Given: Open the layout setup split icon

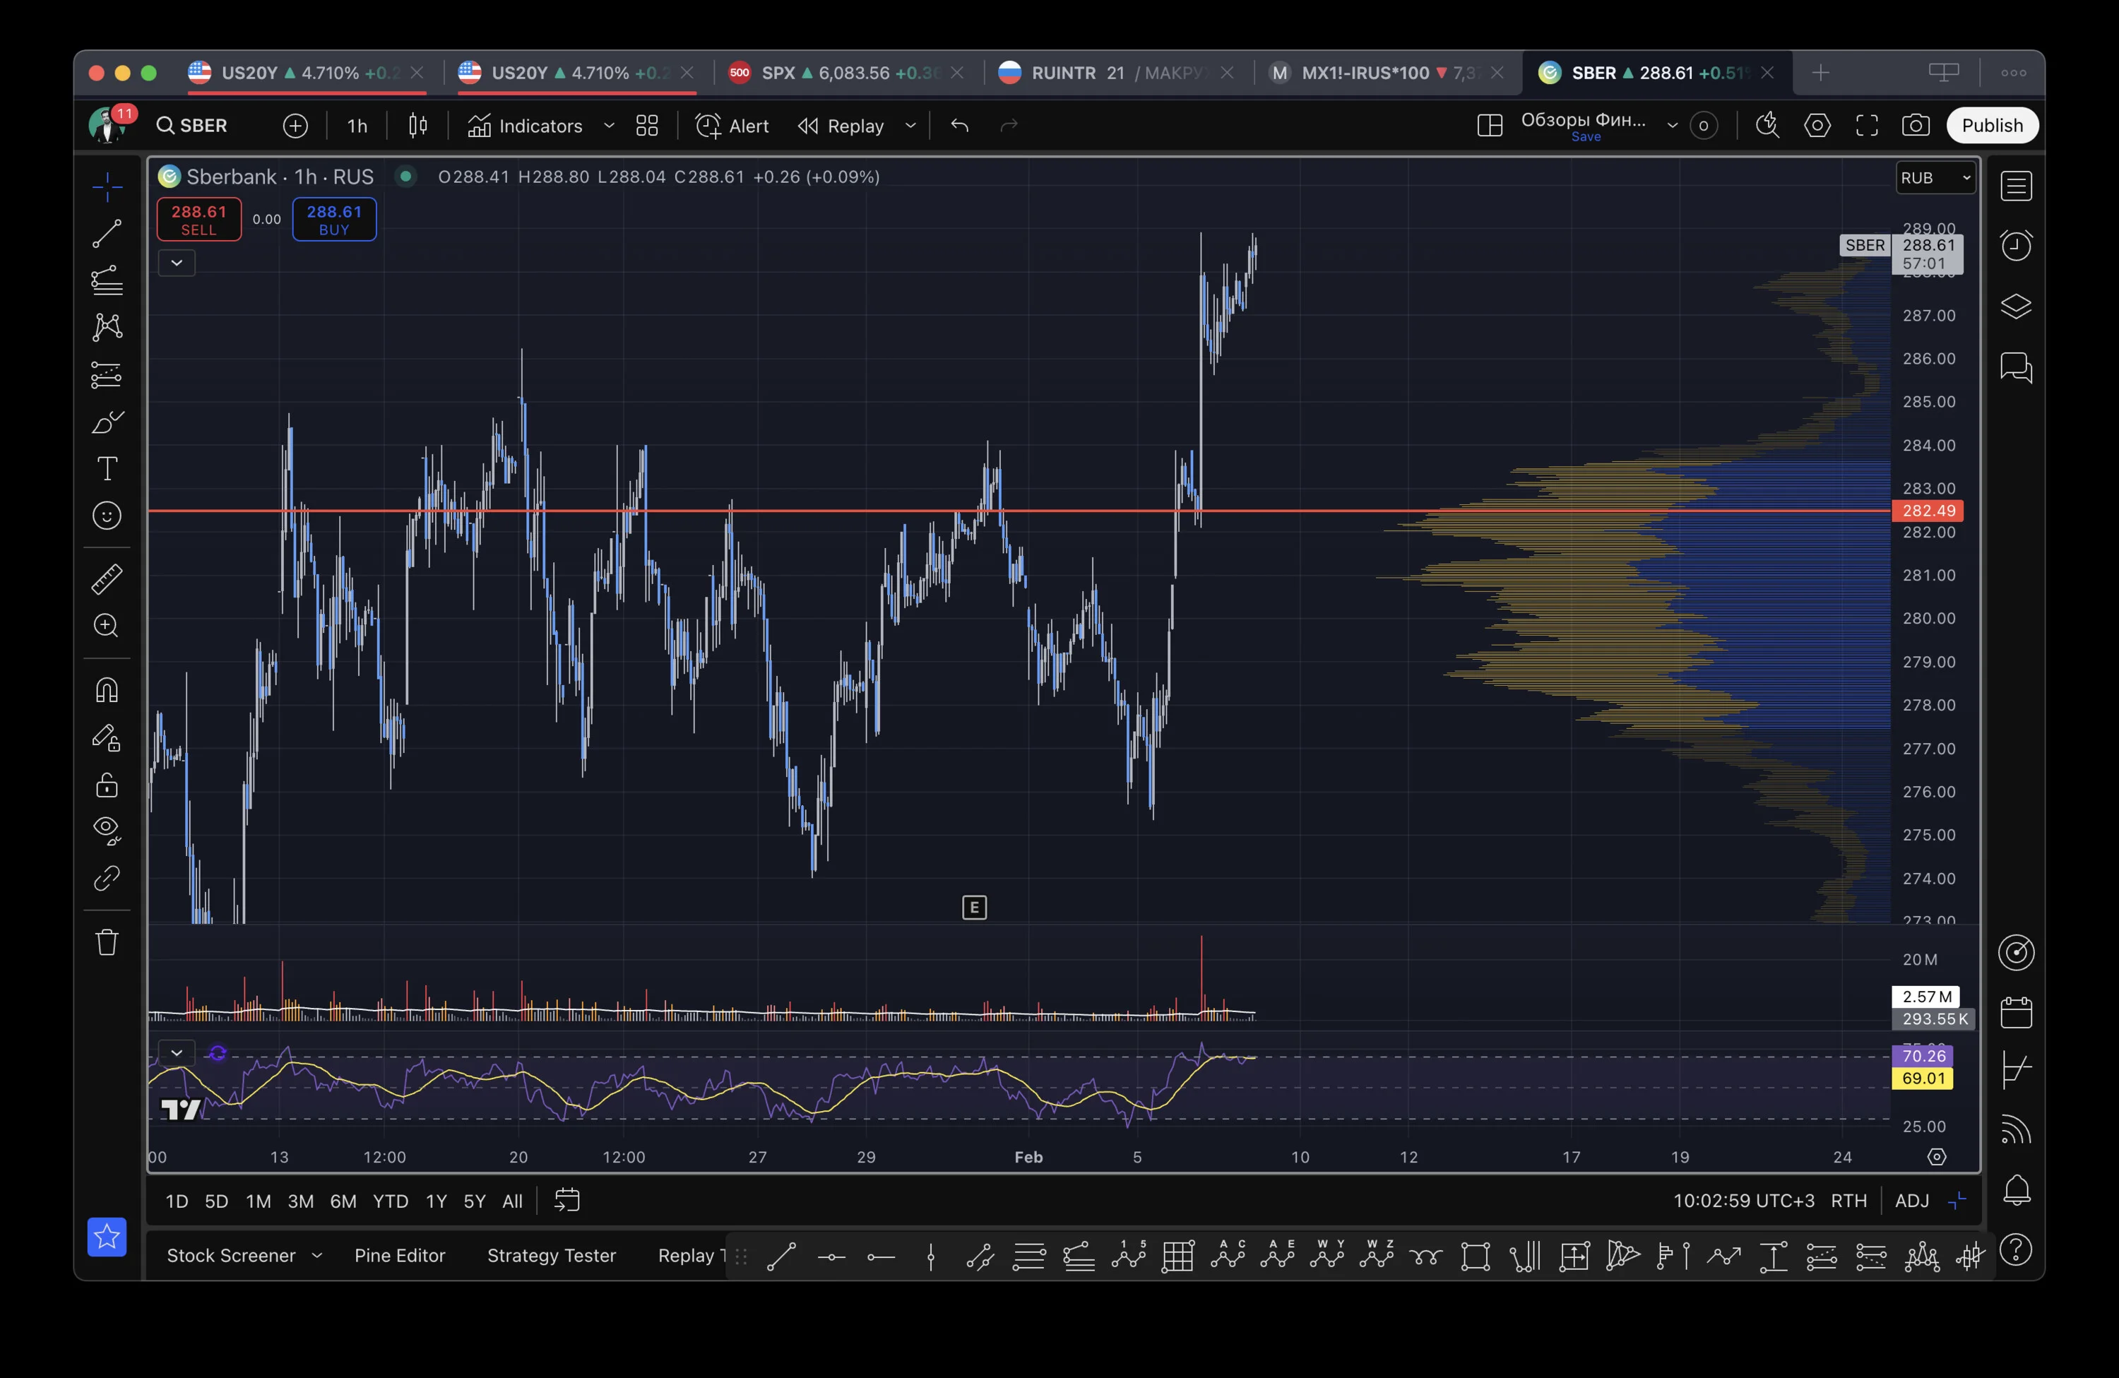Looking at the screenshot, I should [x=1490, y=126].
